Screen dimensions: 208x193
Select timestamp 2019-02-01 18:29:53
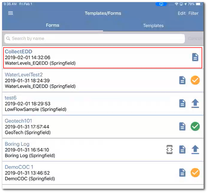point(28,104)
